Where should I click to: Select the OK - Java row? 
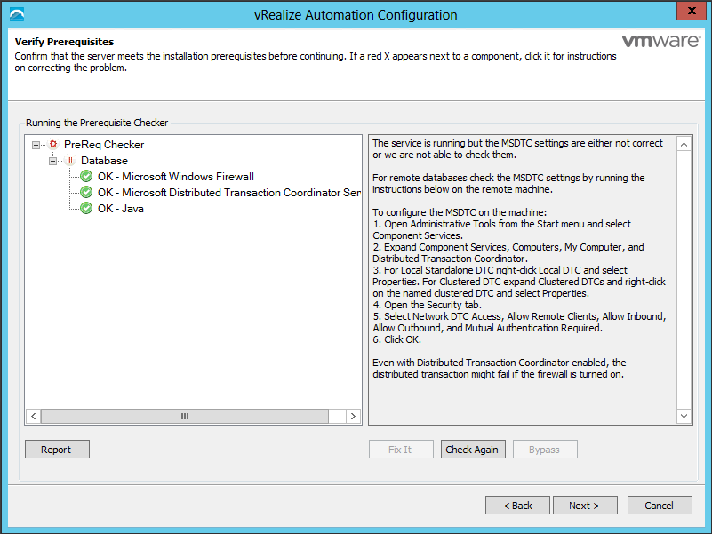pyautogui.click(x=121, y=209)
